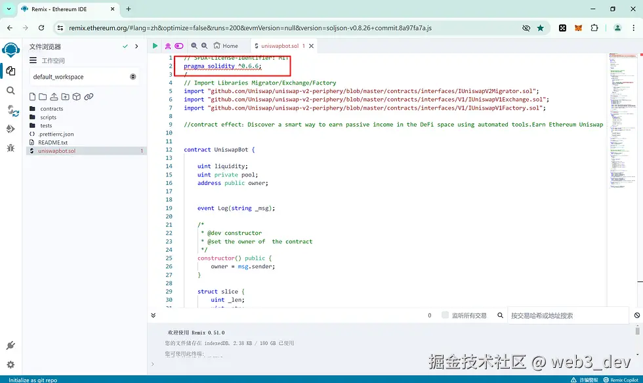Open the Solidity compiler sidebar icon
Viewport: 643px width, 383px height.
[12, 110]
